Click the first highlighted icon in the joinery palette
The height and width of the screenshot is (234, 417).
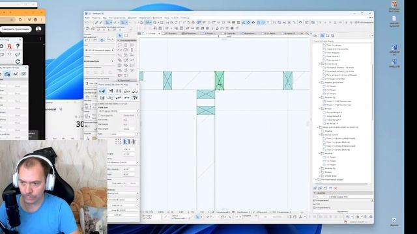[x=102, y=91]
